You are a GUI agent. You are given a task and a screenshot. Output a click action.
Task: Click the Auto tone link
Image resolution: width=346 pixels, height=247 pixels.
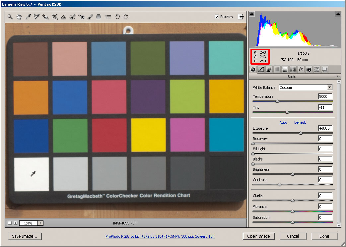(283, 122)
